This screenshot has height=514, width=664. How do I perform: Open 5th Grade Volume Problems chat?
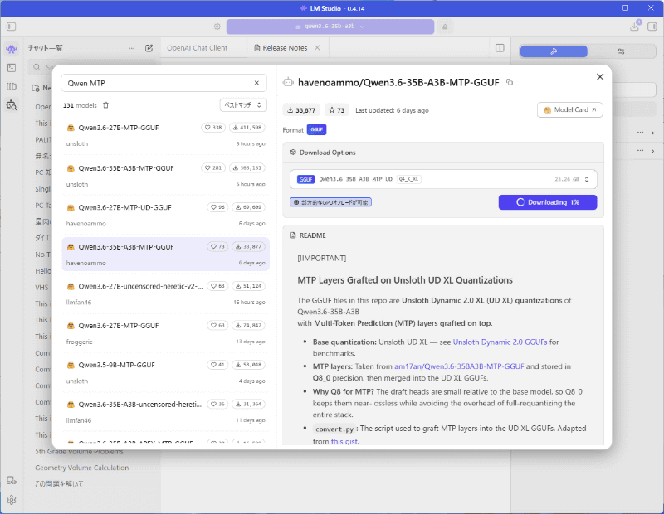(79, 451)
